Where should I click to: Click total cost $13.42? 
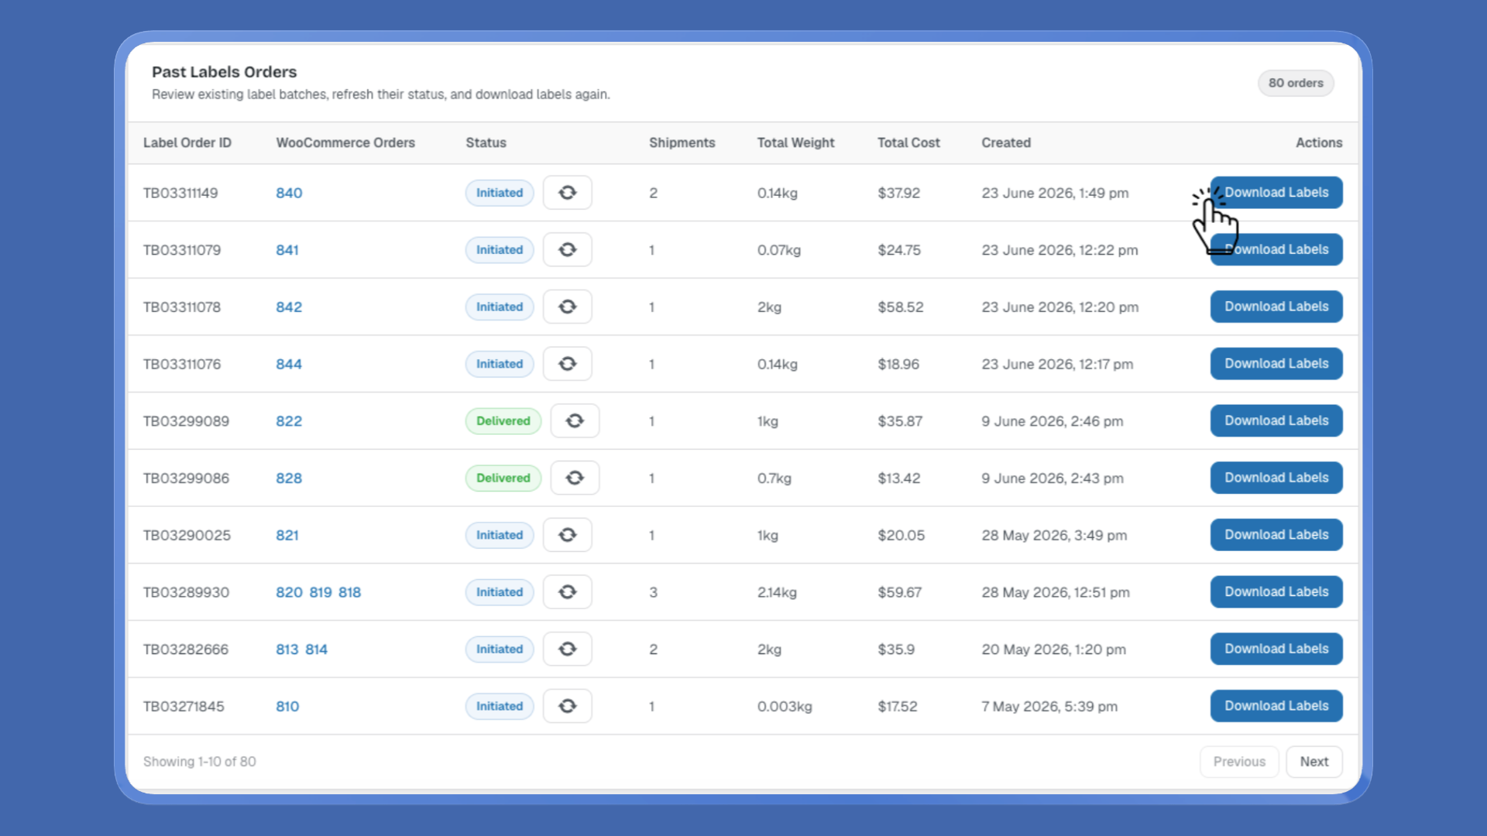point(898,478)
